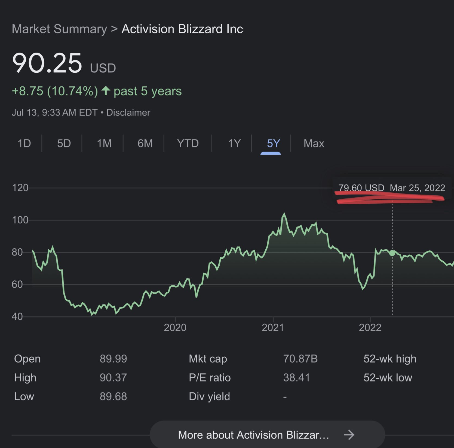Click the green up-arrow next to price change
The width and height of the screenshot is (454, 448).
106,91
